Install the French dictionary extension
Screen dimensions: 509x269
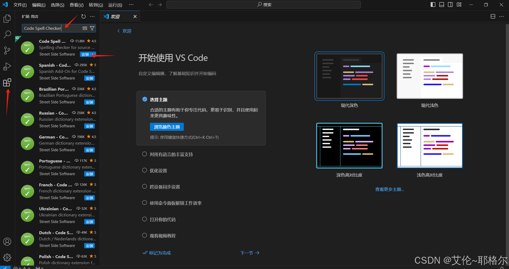(x=89, y=198)
